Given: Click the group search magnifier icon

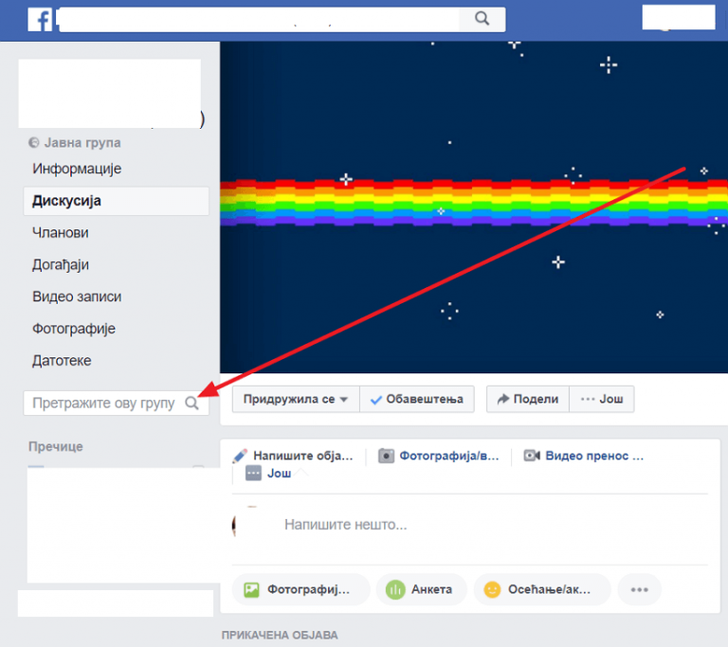Looking at the screenshot, I should tap(191, 403).
